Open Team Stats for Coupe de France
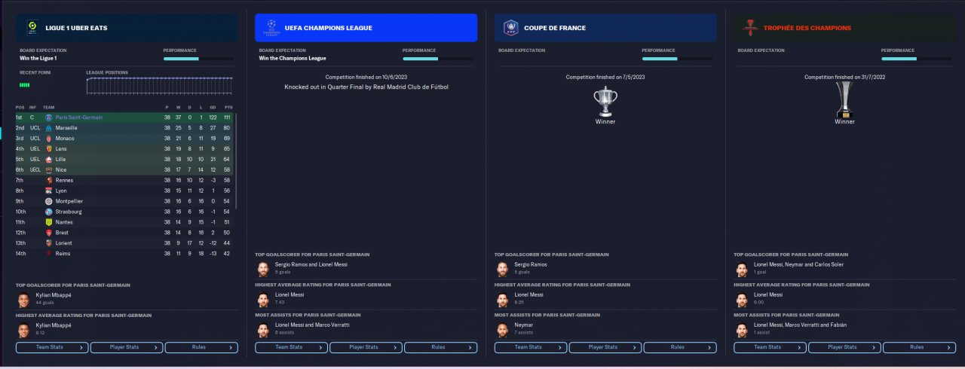Image resolution: width=965 pixels, height=369 pixels. pos(531,347)
